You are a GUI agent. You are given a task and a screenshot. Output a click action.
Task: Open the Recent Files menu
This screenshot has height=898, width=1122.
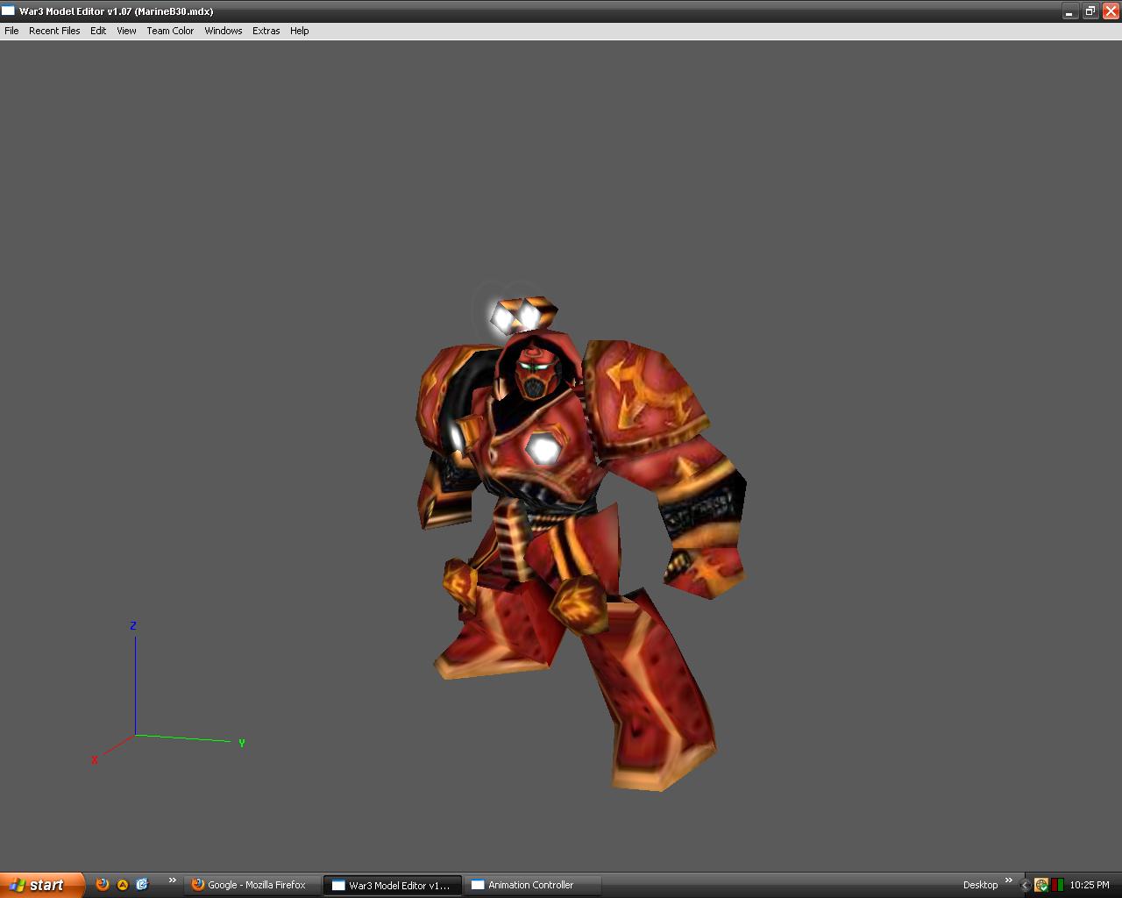(x=54, y=31)
